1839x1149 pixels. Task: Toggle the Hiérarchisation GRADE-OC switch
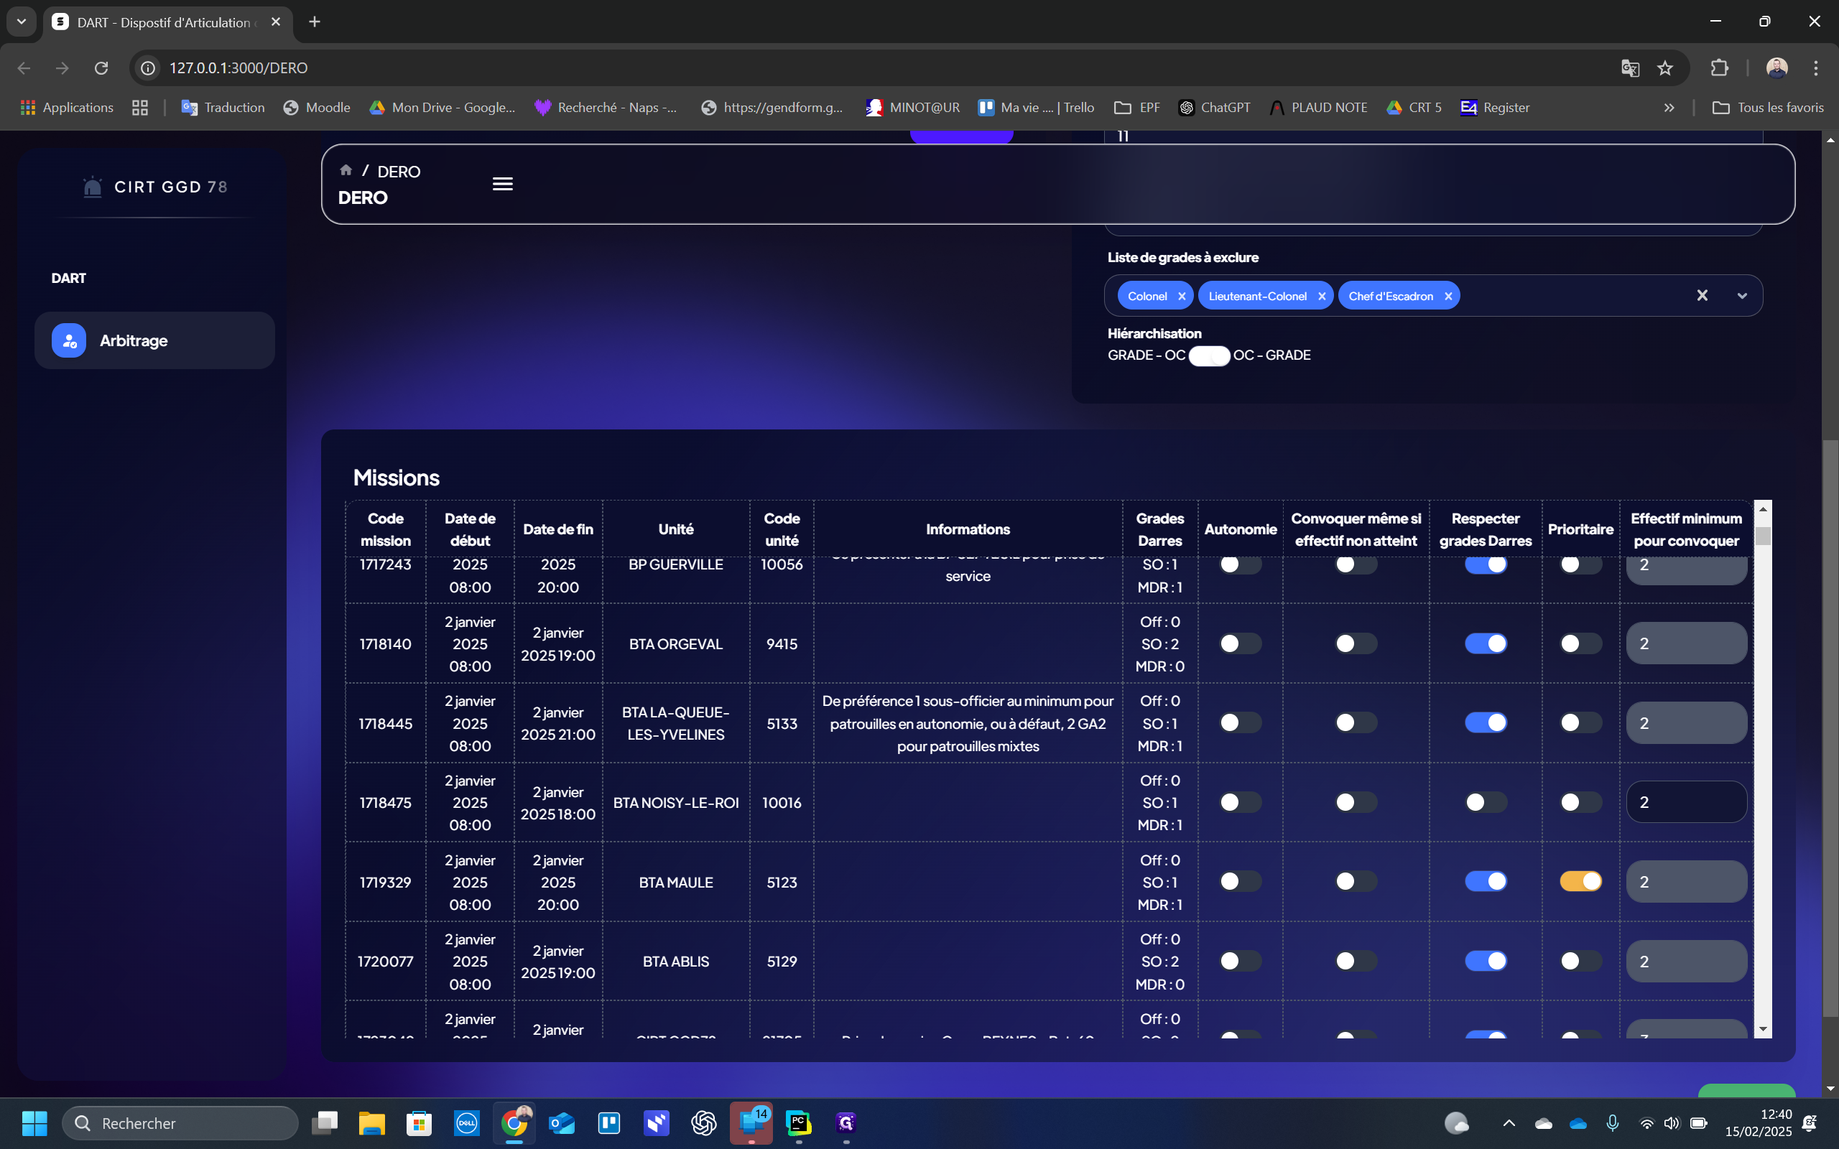(x=1209, y=355)
